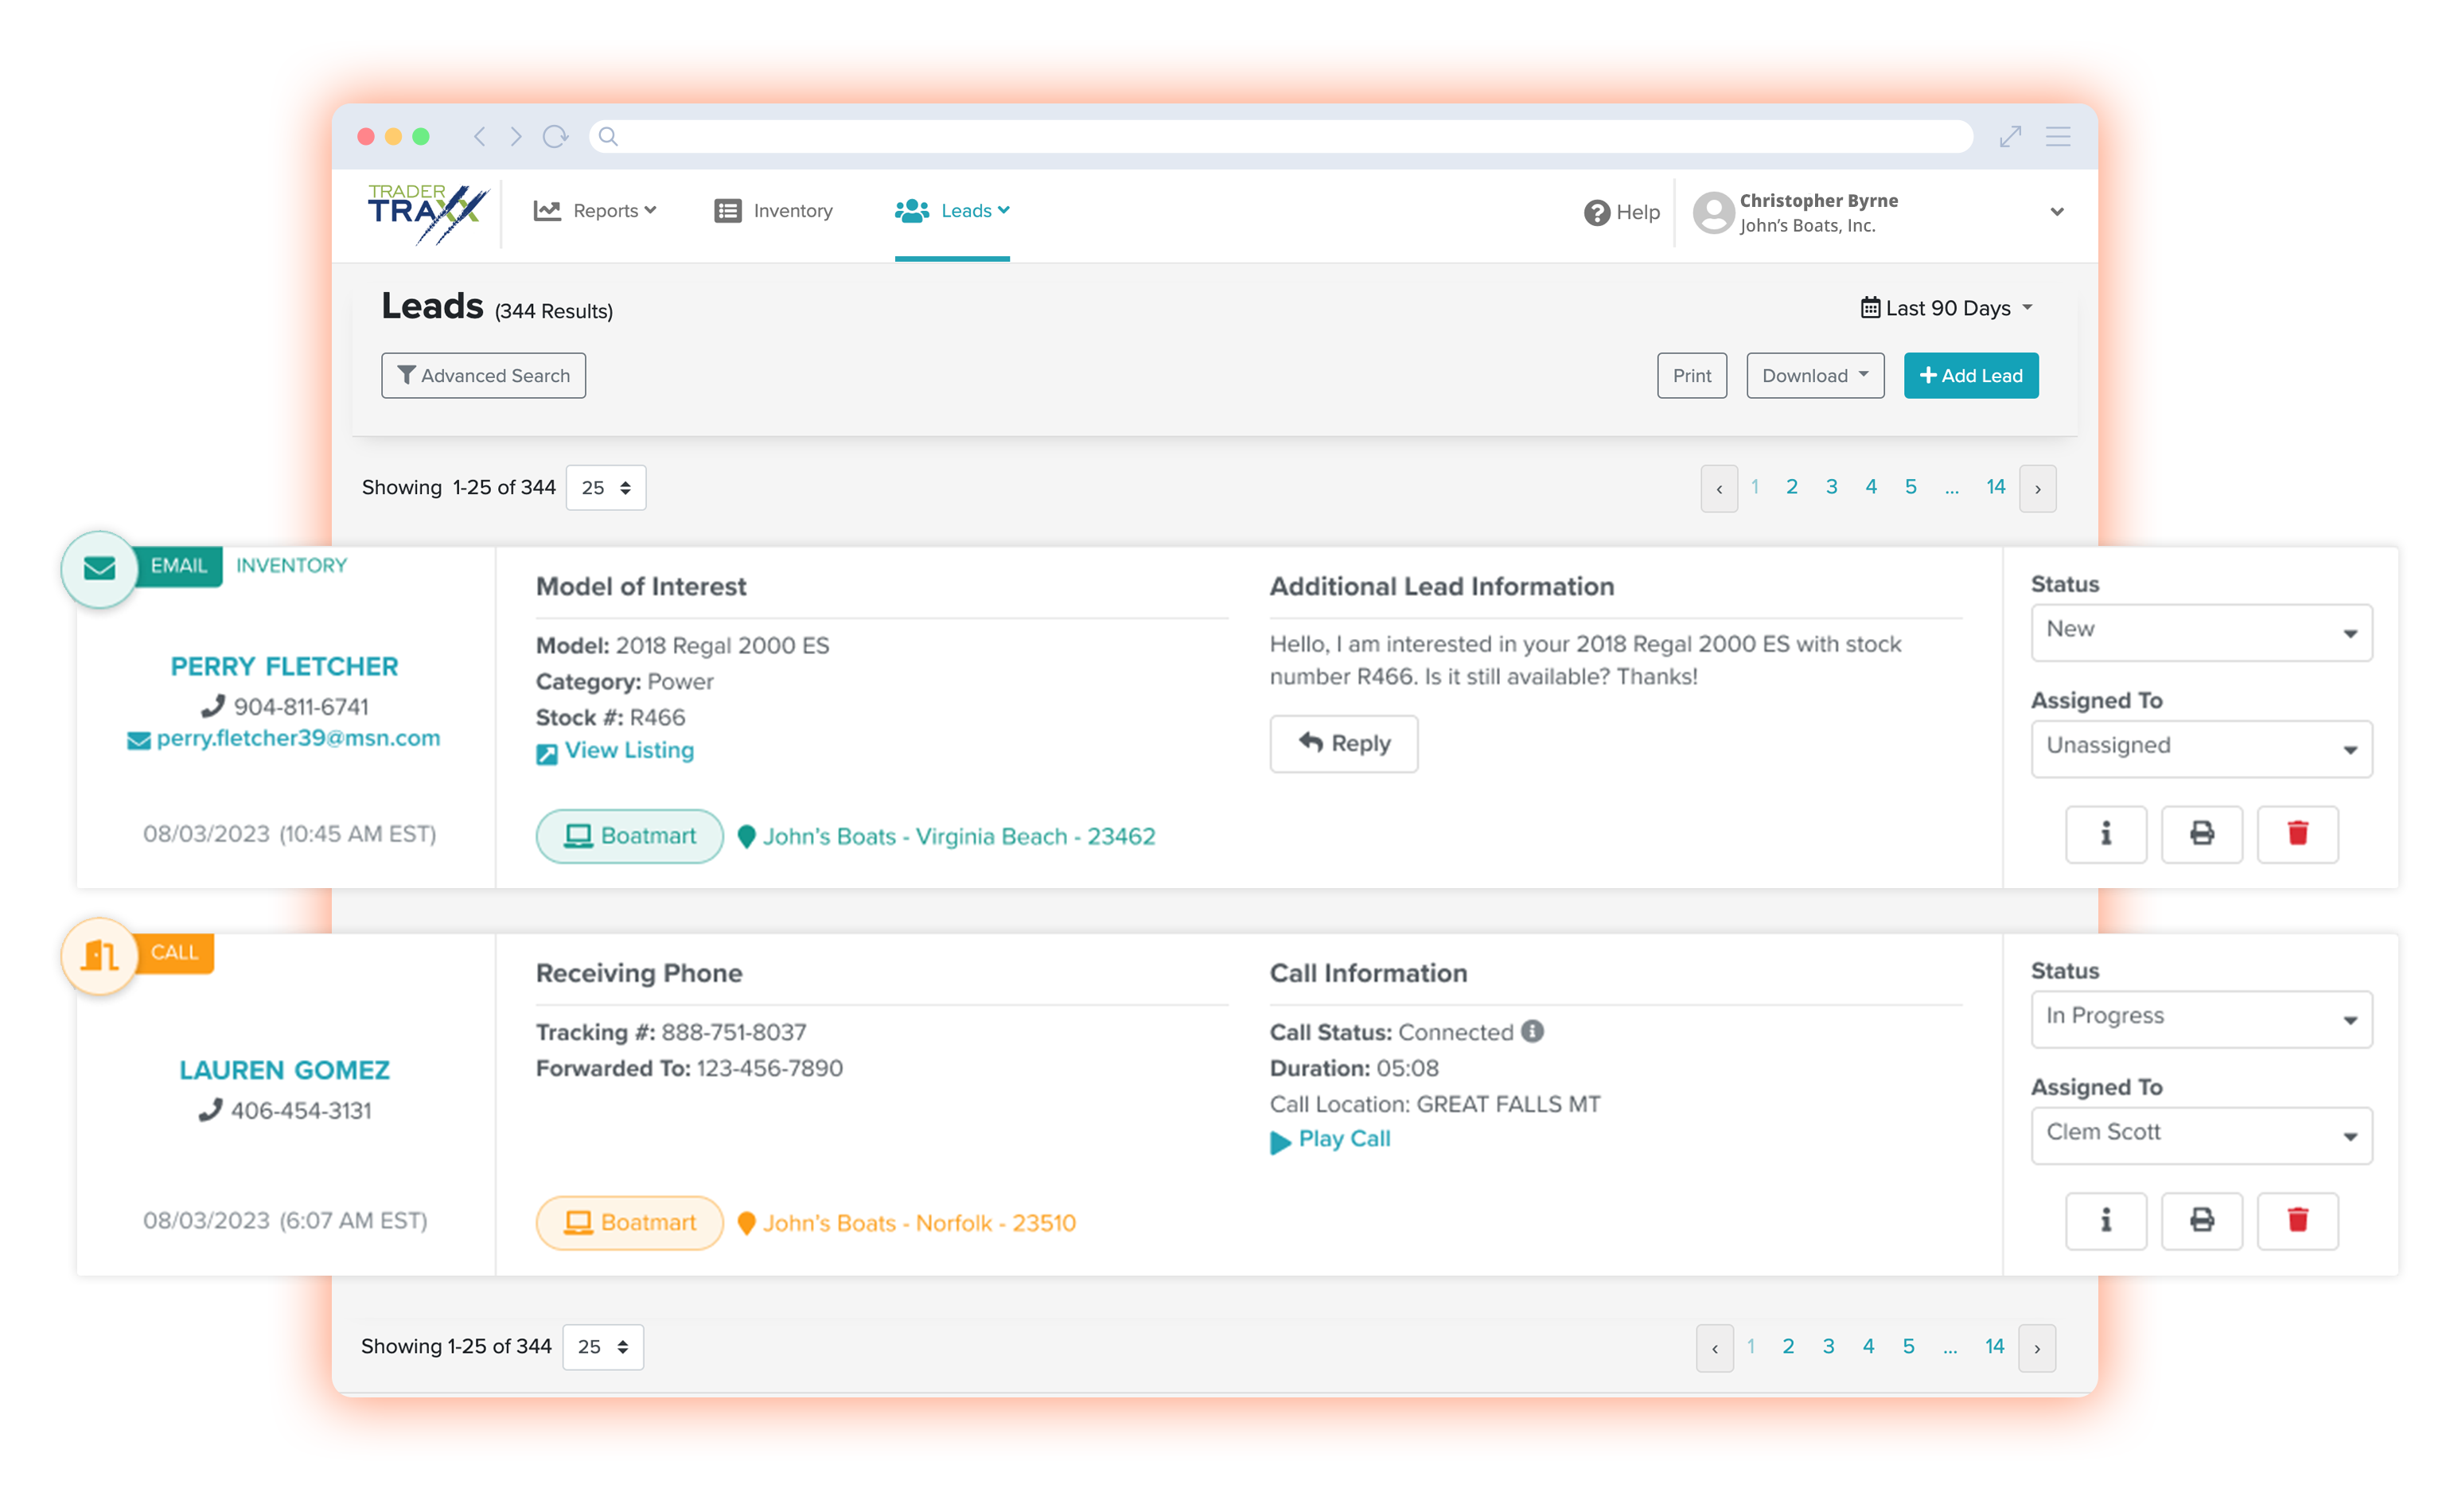Print the Lauren Gomez lead
The width and height of the screenshot is (2458, 1512).
click(2201, 1220)
